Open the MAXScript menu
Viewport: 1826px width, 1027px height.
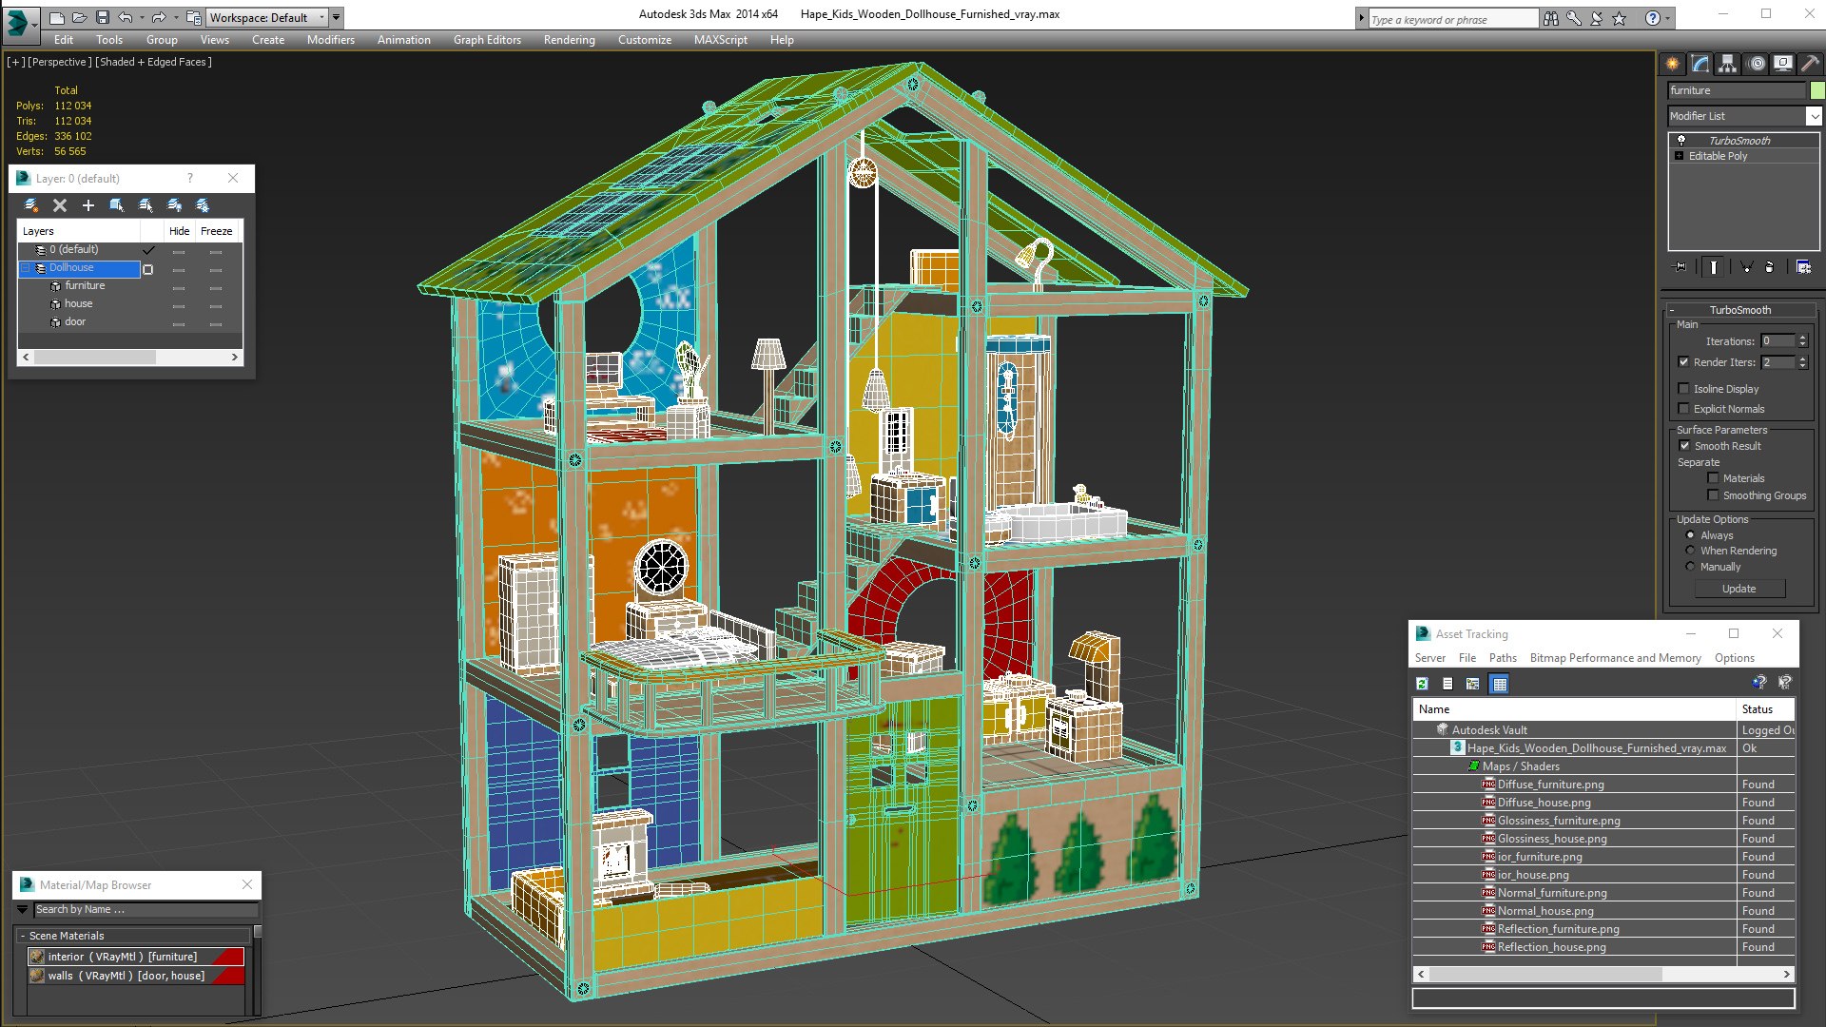(720, 40)
